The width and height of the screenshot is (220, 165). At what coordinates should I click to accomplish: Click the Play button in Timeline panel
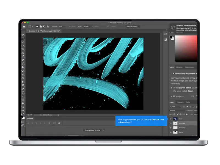(x=36, y=123)
